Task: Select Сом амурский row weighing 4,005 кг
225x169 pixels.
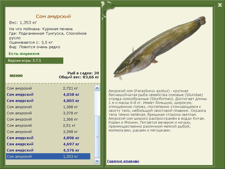Action: (x=48, y=101)
